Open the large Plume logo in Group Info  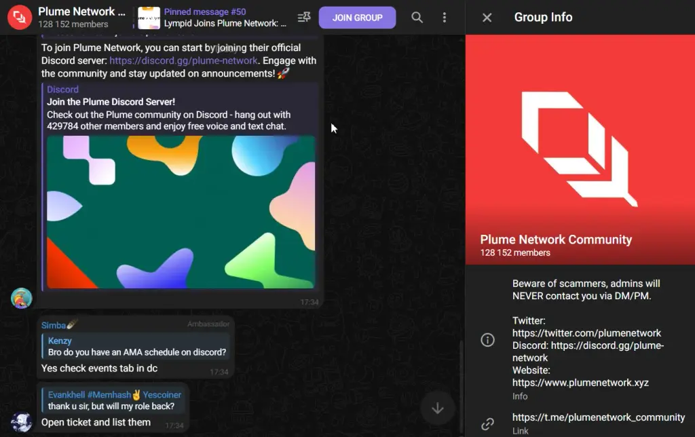coord(580,149)
